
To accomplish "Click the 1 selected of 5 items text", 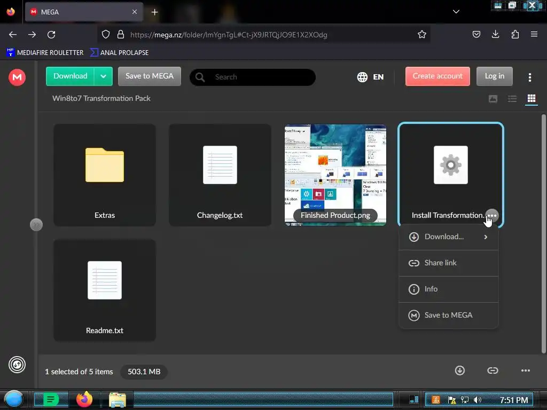I will tap(79, 372).
